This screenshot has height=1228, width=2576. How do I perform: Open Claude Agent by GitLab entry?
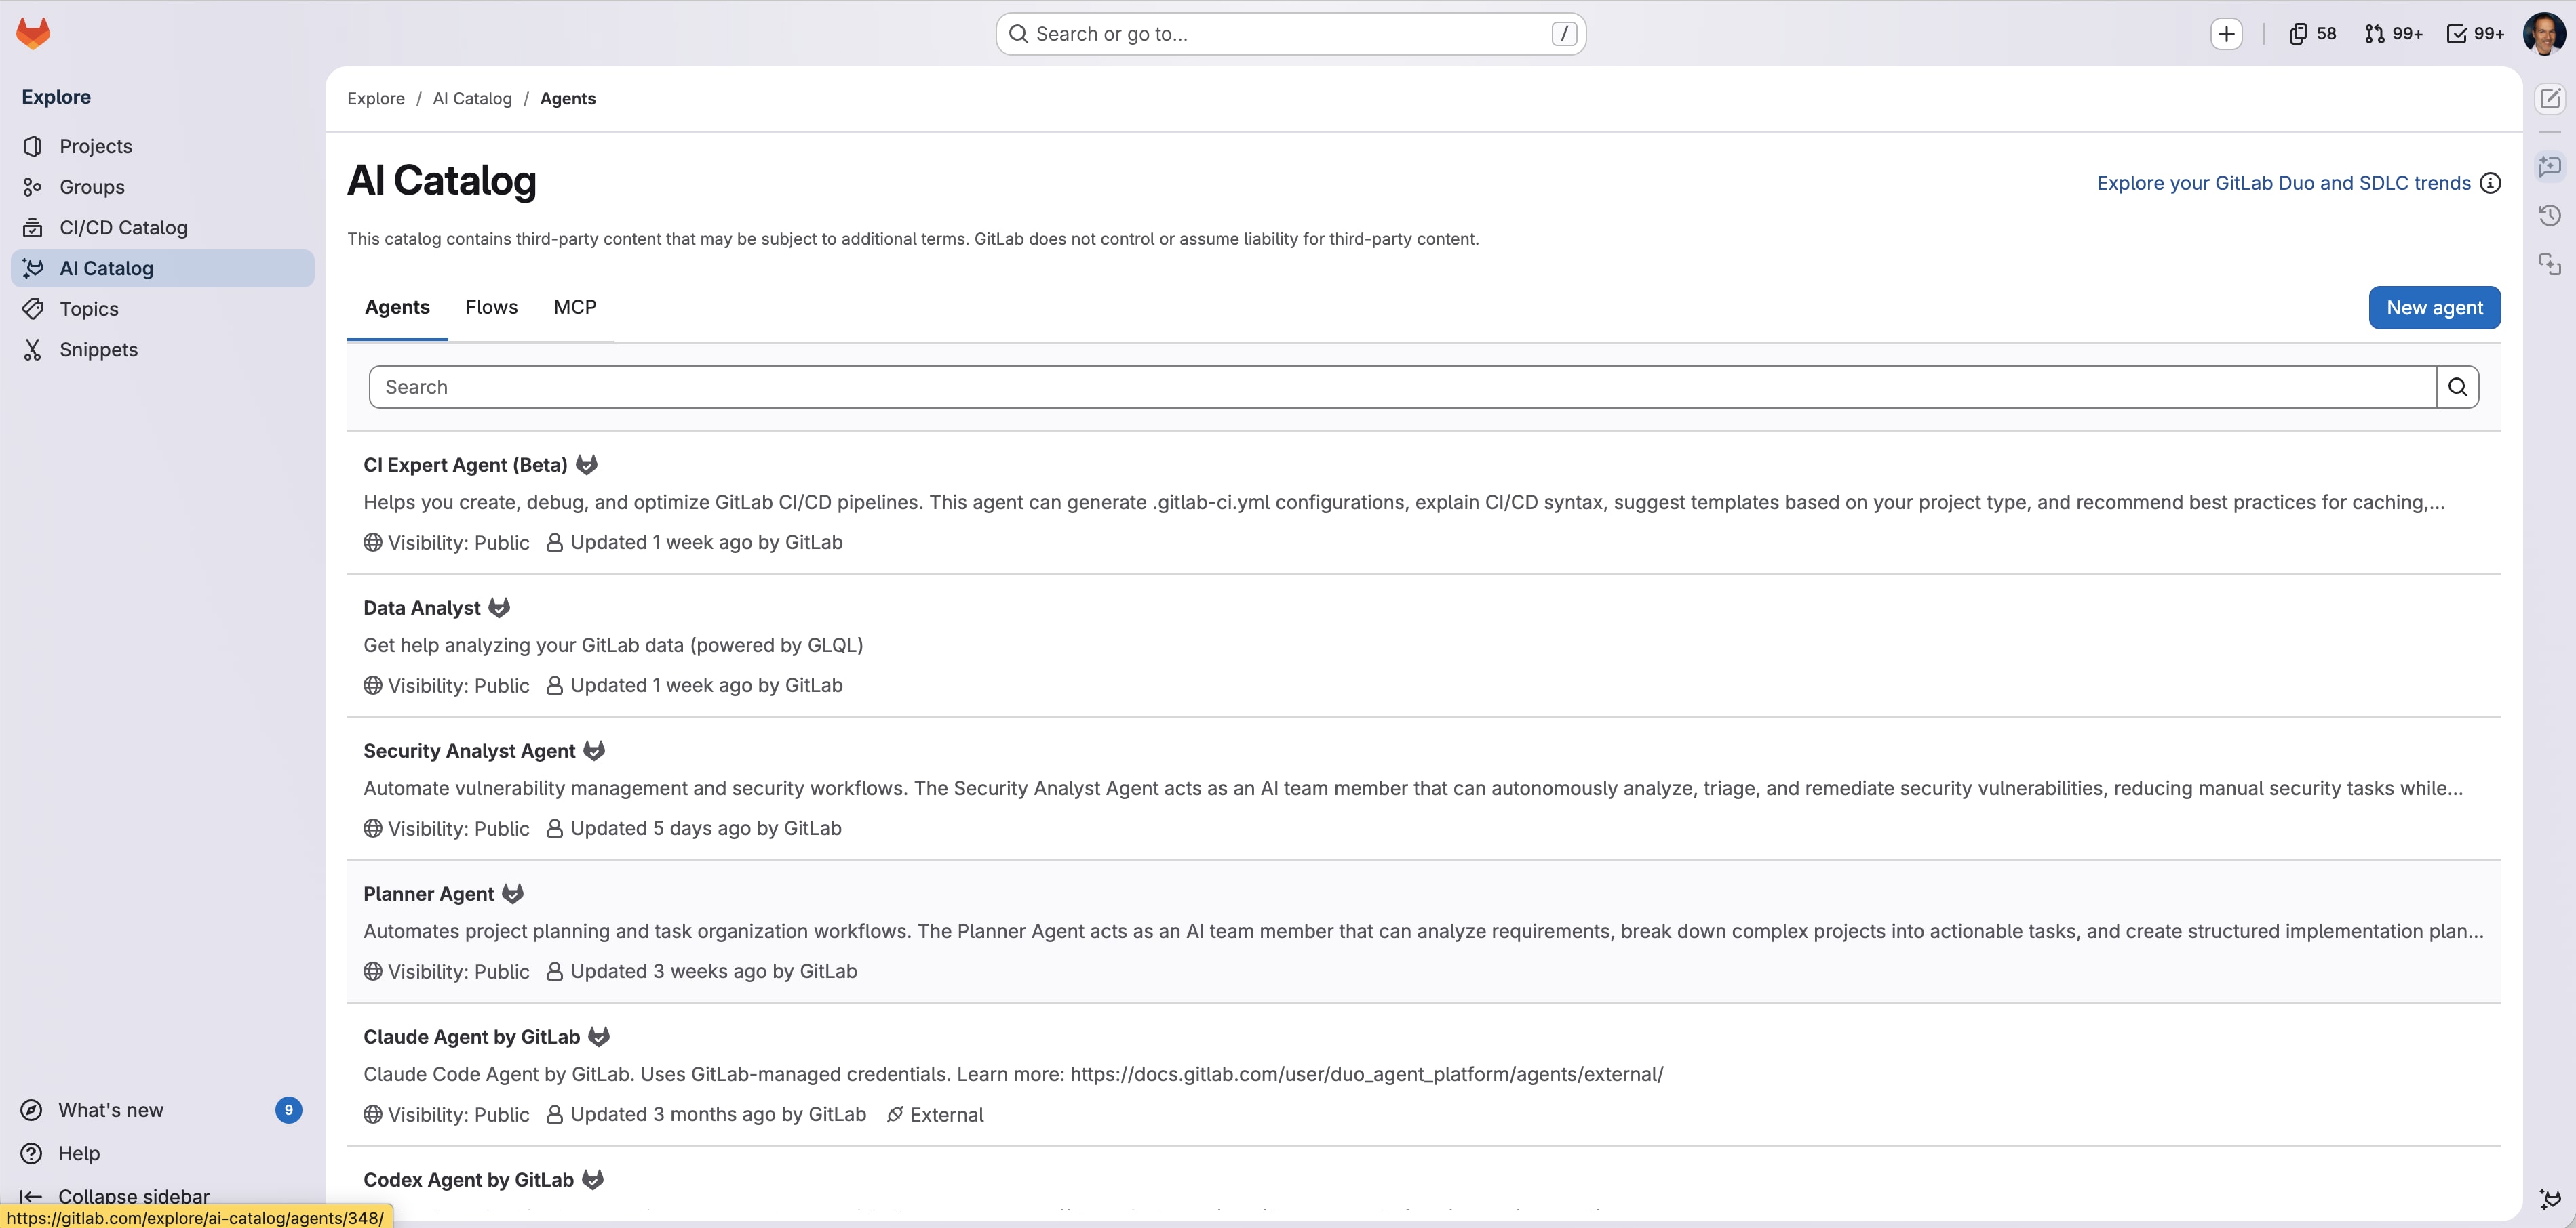pos(472,1036)
